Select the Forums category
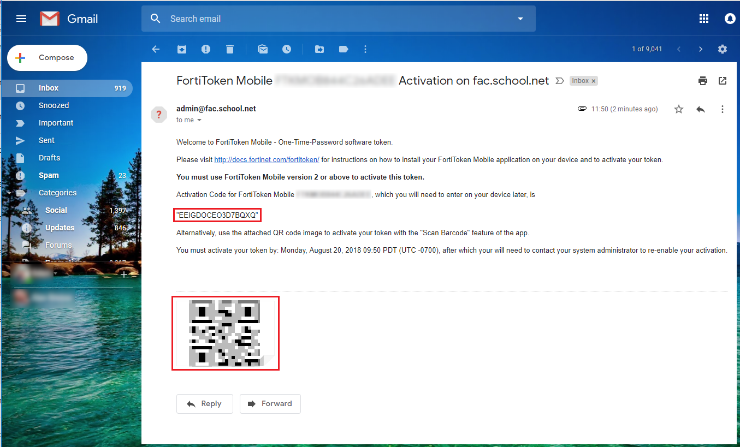The image size is (740, 447). click(x=67, y=245)
